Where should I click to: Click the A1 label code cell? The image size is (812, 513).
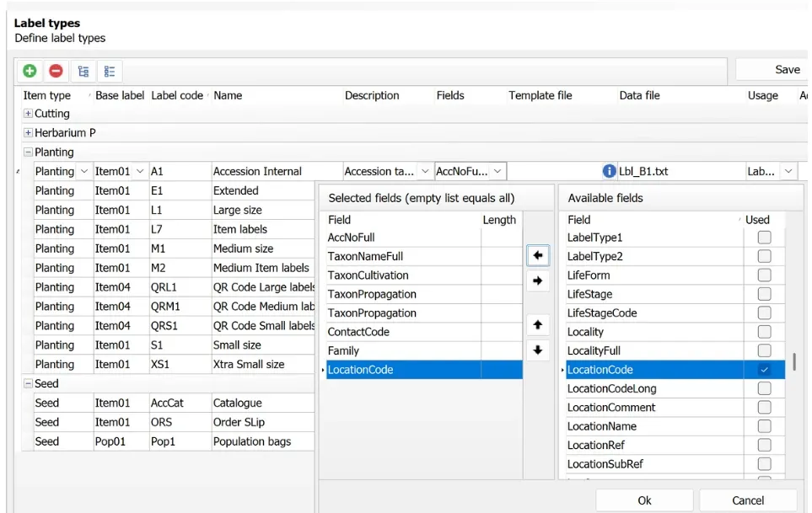[x=180, y=171]
